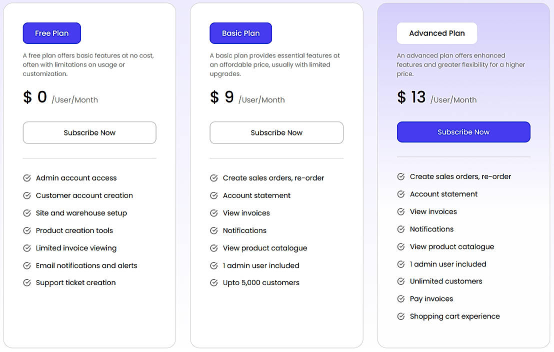The image size is (554, 352).
Task: Select the Free Plan label badge
Action: click(52, 33)
